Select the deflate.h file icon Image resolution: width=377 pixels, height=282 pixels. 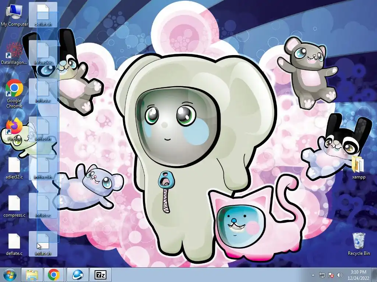click(43, 15)
